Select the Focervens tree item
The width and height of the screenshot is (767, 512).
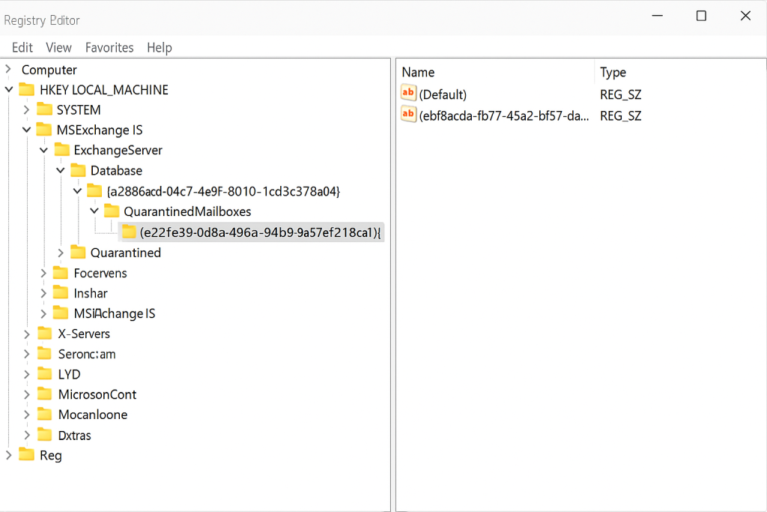tap(100, 273)
